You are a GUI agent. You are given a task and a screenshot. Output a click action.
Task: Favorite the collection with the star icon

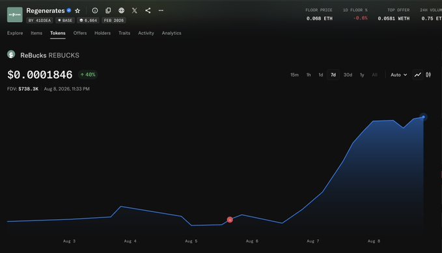click(77, 10)
